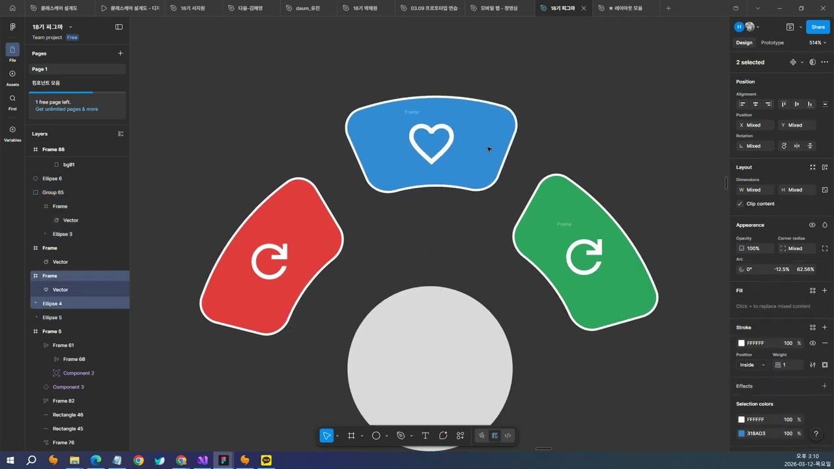
Task: Open more alignment options icon
Action: tap(825, 104)
